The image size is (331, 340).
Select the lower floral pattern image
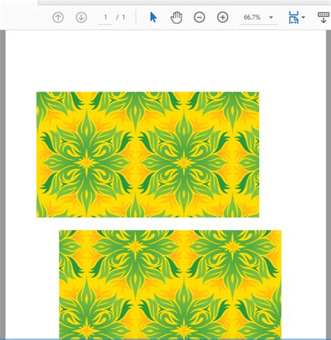170,285
